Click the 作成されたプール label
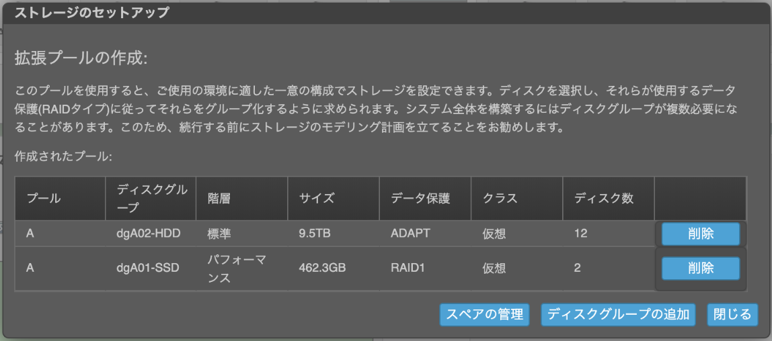 [x=64, y=157]
